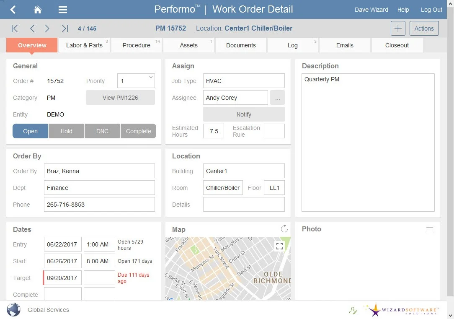
Task: Click the Assignee field Andy Corey
Action: point(235,98)
